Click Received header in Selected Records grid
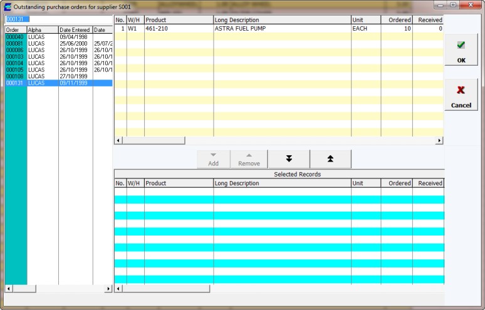Viewport: 485px width, 310px height. pyautogui.click(x=429, y=183)
